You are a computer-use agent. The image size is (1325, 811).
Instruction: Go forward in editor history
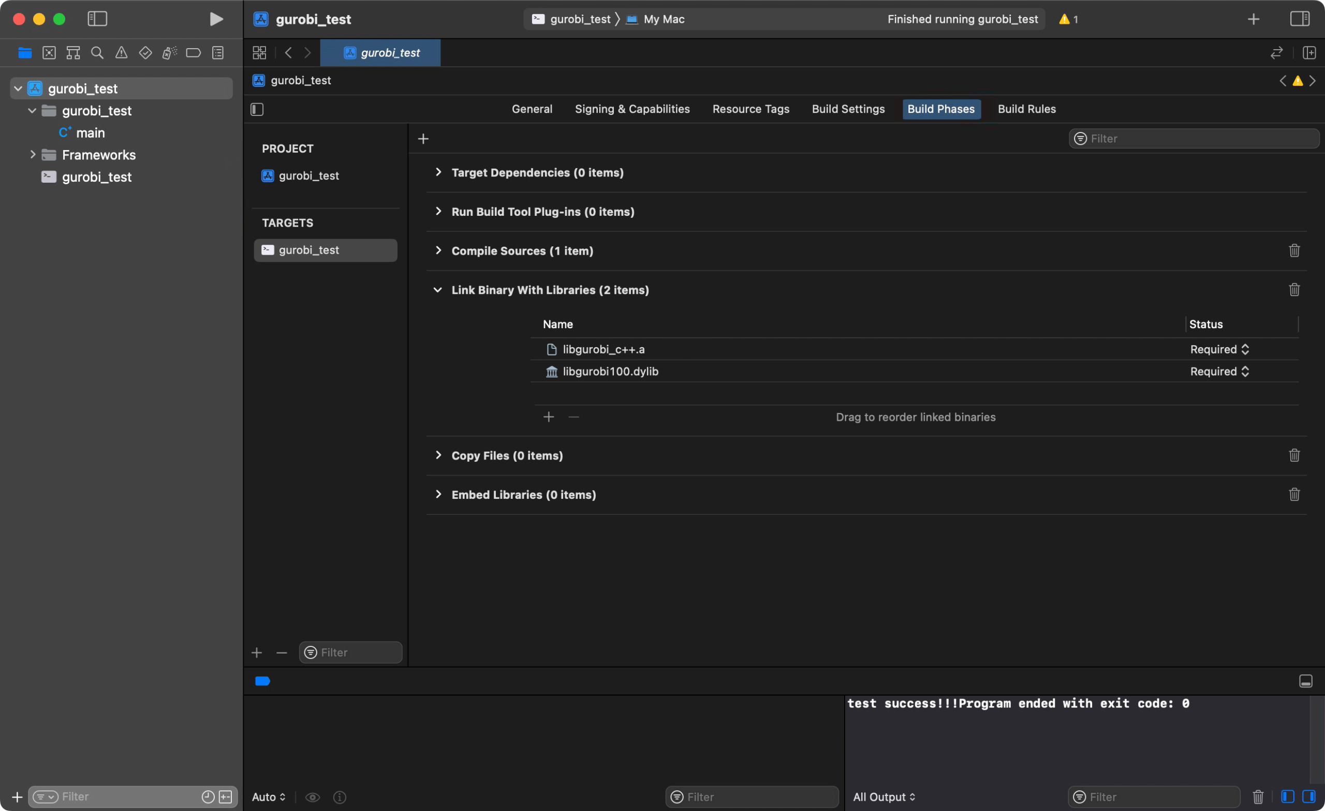tap(307, 53)
